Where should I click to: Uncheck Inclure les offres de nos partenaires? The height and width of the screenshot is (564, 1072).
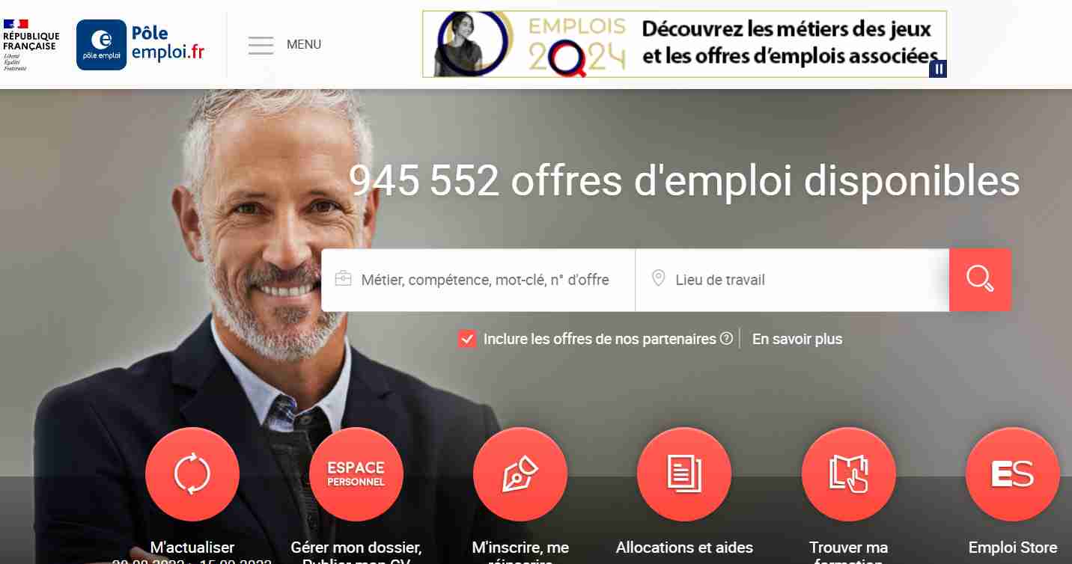467,340
